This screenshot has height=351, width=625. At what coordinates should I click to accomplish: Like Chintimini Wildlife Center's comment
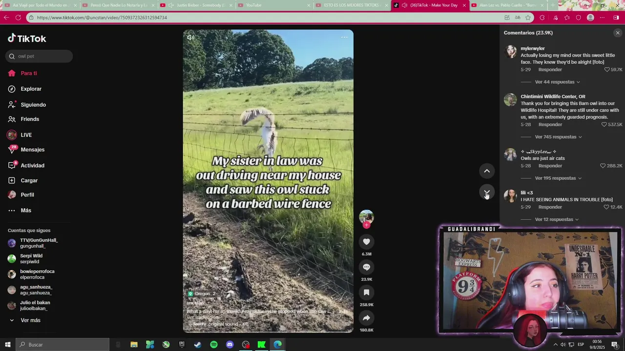(604, 125)
